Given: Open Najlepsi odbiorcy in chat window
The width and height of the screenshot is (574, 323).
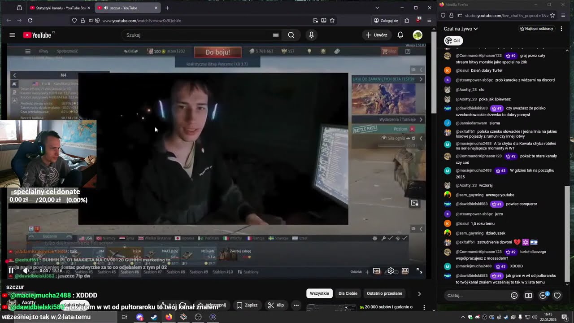Looking at the screenshot, I should pos(536,29).
